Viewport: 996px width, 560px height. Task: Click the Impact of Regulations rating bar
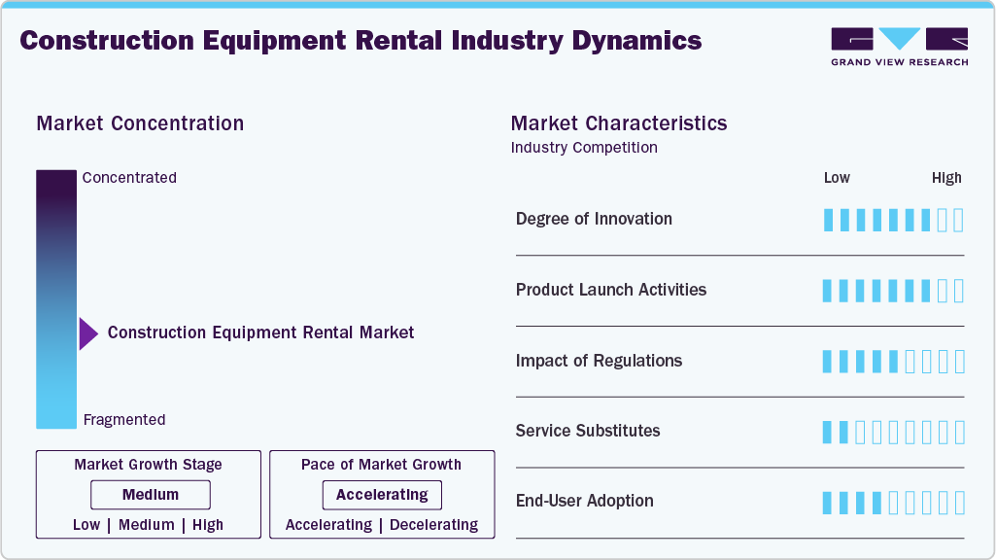click(x=893, y=361)
